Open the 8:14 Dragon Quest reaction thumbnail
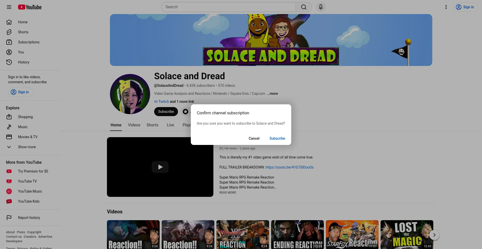Image resolution: width=482 pixels, height=249 pixels. point(243,235)
